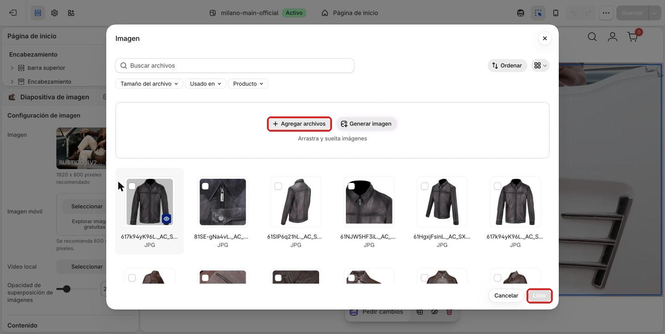Click the Generar imagen button
Viewport: 665px width, 334px height.
[366, 124]
